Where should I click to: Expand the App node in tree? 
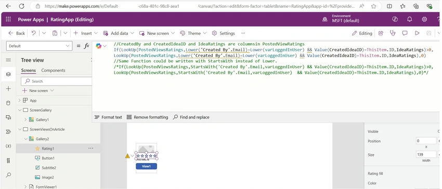click(19, 100)
